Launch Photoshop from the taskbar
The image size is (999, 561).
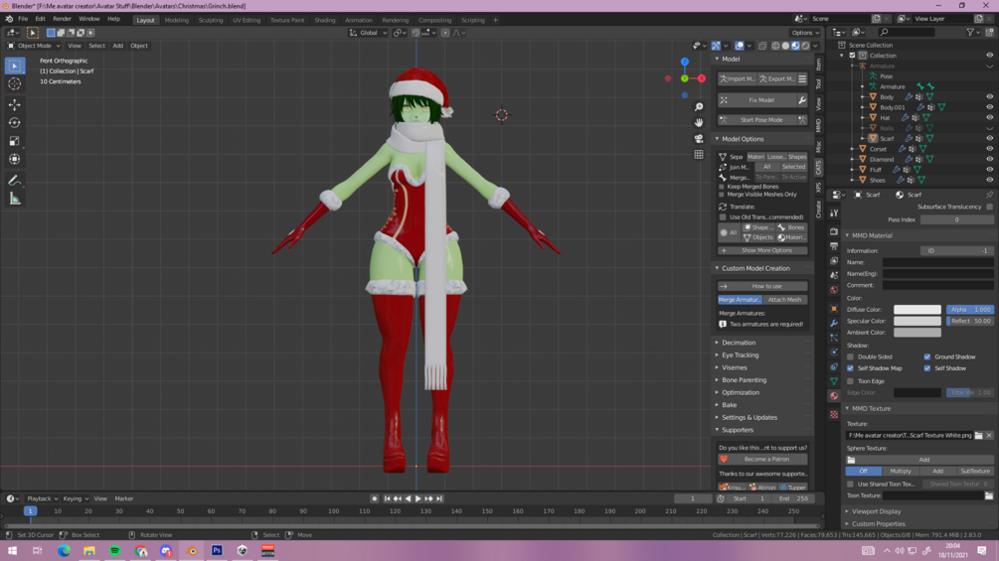(x=217, y=551)
